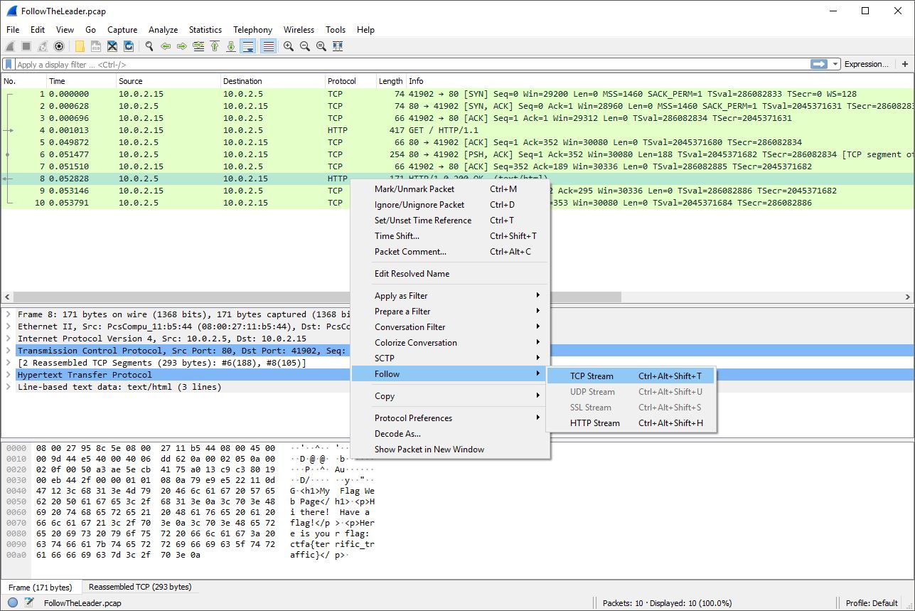
Task: Click the find packet magnifier icon
Action: (149, 46)
